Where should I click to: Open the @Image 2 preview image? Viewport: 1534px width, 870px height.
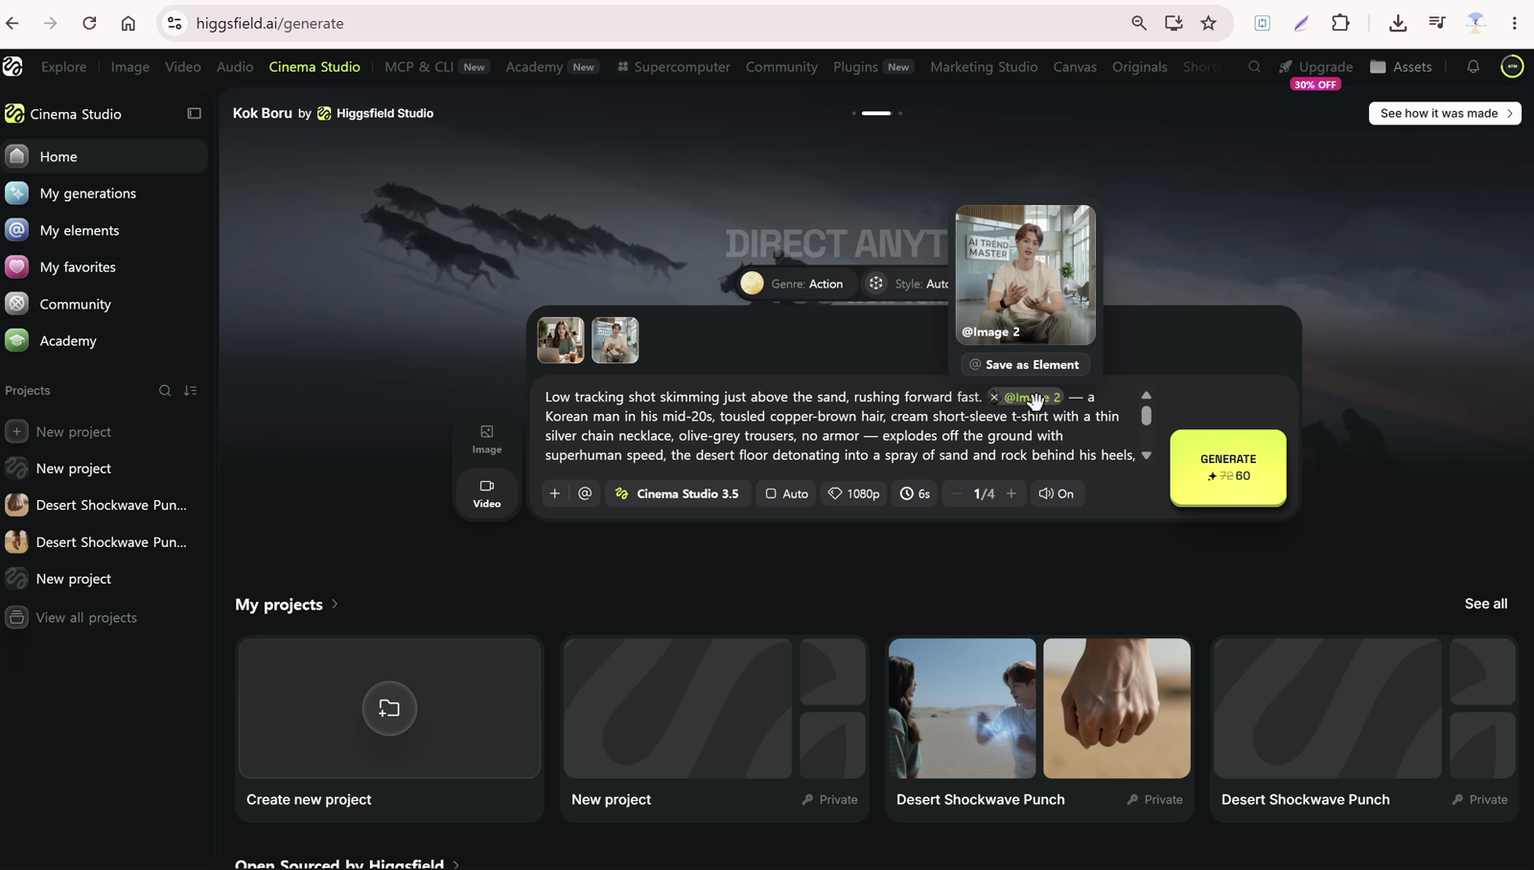pos(1025,274)
